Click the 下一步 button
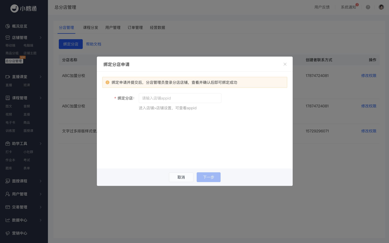This screenshot has height=243, width=389. pos(209,177)
